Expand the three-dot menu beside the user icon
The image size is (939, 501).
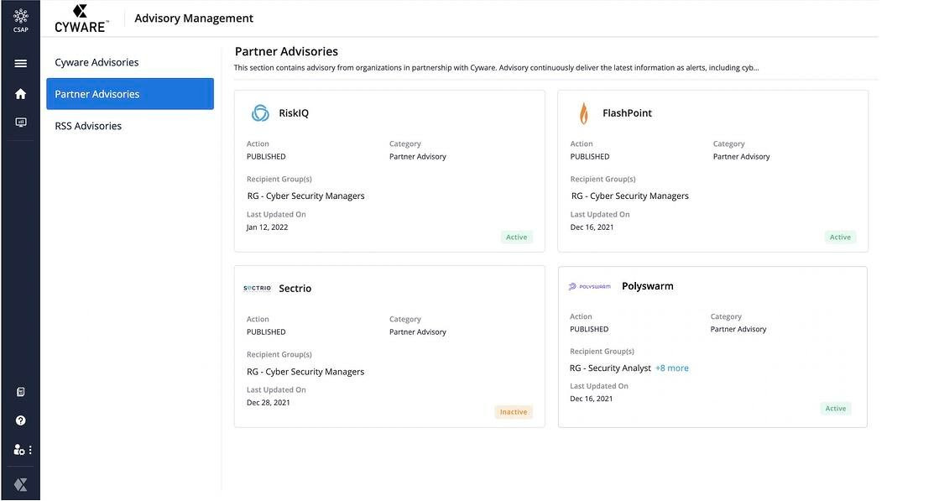click(x=30, y=450)
